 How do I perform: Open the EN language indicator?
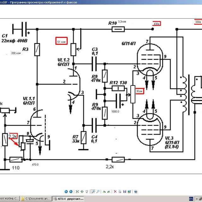point(190,199)
